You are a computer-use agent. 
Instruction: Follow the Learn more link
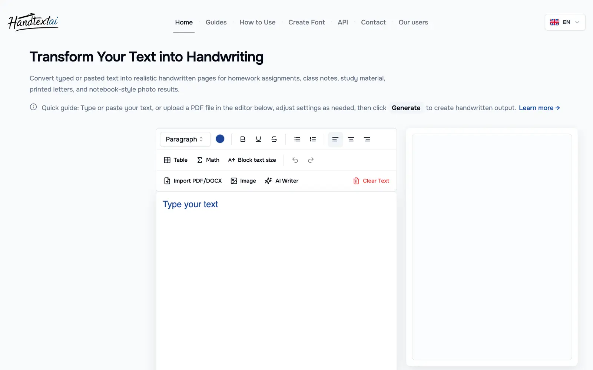[x=539, y=108]
